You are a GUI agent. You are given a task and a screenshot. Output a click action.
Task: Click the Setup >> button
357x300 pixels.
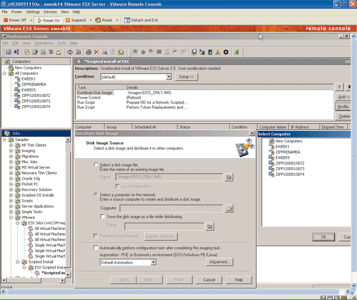pos(187,77)
